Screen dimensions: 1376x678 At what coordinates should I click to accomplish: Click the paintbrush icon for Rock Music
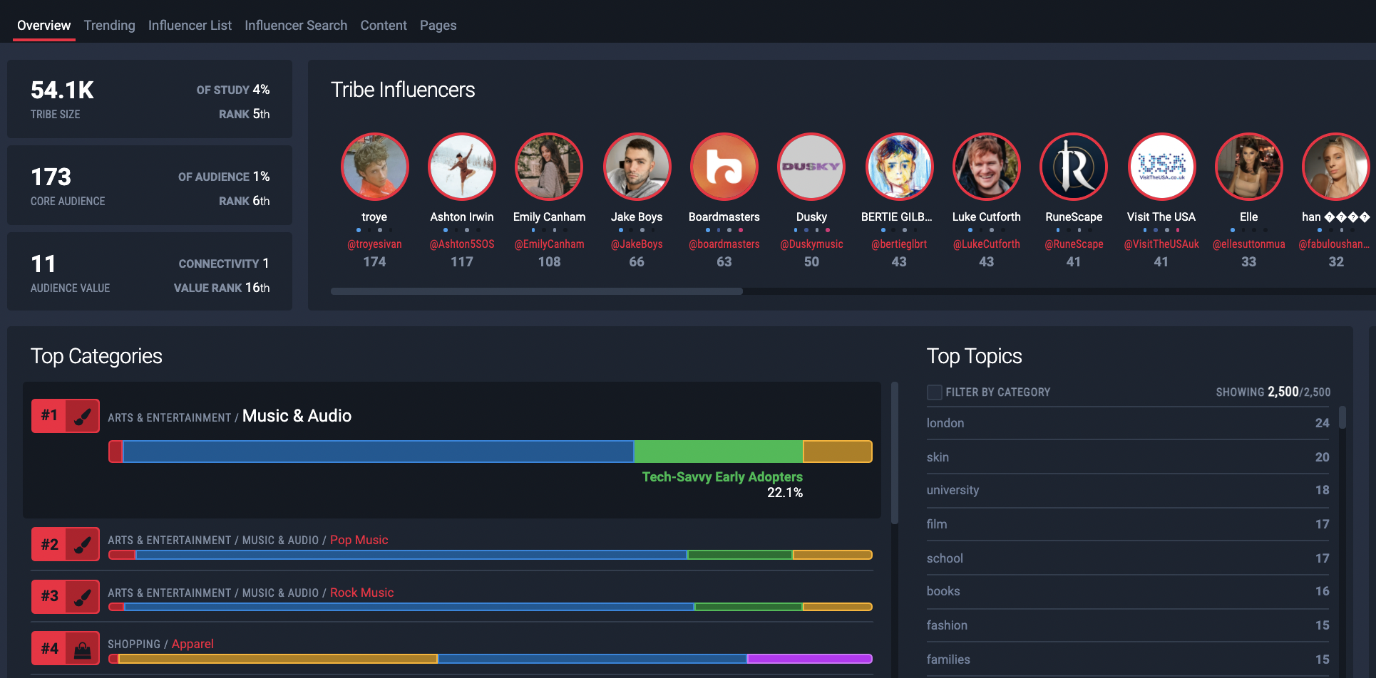pyautogui.click(x=83, y=597)
